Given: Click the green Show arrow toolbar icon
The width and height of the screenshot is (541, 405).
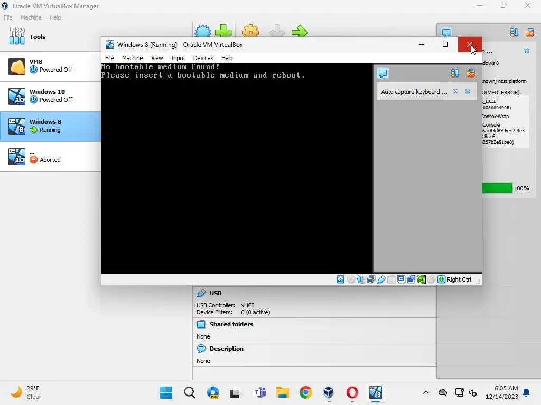Looking at the screenshot, I should [299, 31].
